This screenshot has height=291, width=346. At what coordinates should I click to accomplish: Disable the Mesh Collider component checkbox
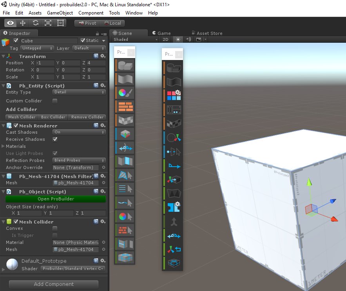(16, 222)
